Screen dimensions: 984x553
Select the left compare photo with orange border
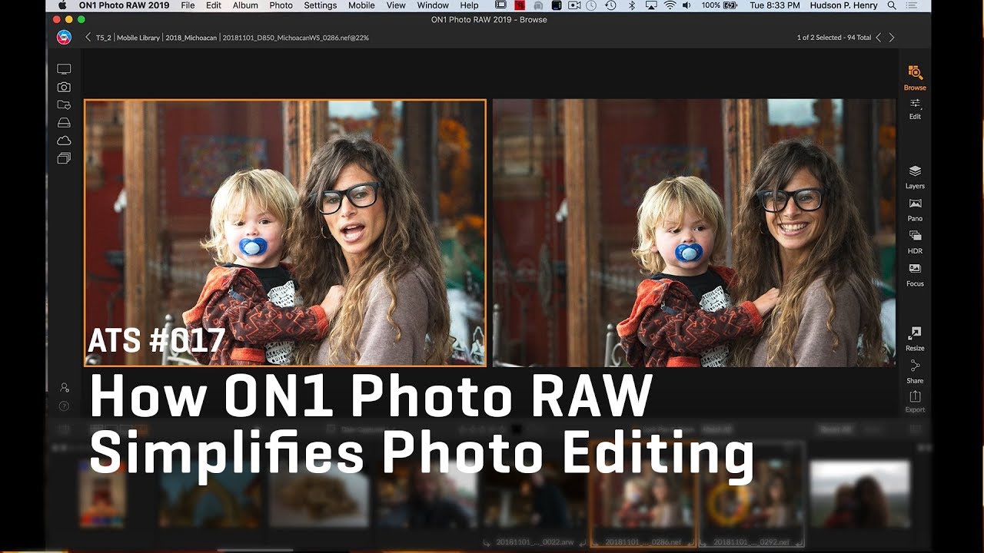[285, 233]
